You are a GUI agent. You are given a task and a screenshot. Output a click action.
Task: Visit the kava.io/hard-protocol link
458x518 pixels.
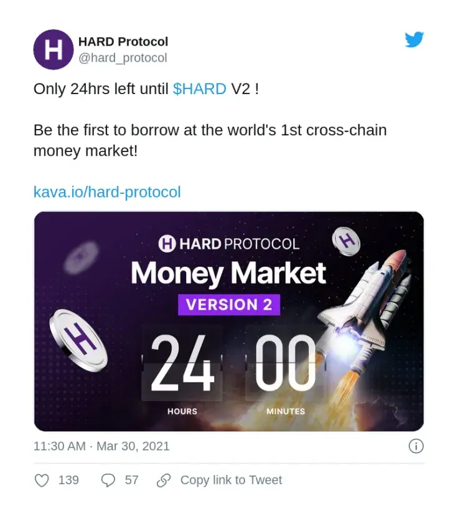point(107,192)
